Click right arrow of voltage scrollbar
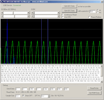The height and width of the screenshot is (100, 104). click(x=58, y=13)
